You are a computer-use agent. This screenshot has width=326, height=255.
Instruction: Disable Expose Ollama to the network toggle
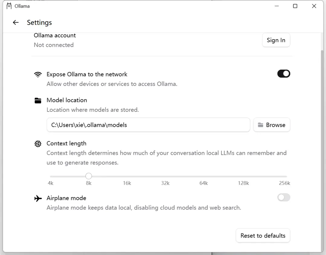[x=283, y=74]
